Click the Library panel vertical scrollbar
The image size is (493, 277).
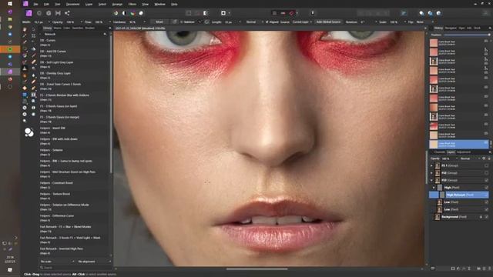pyautogui.click(x=111, y=104)
